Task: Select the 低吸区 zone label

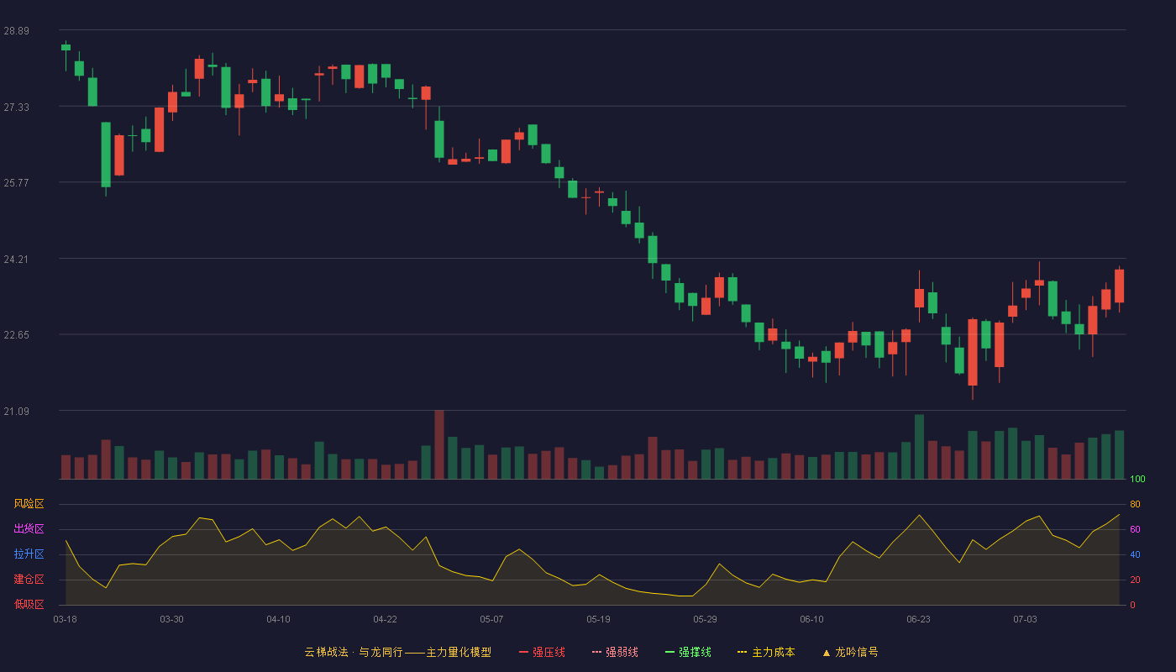Action: pos(29,604)
